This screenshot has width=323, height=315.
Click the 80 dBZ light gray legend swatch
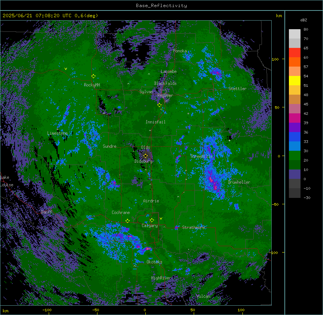(x=295, y=34)
